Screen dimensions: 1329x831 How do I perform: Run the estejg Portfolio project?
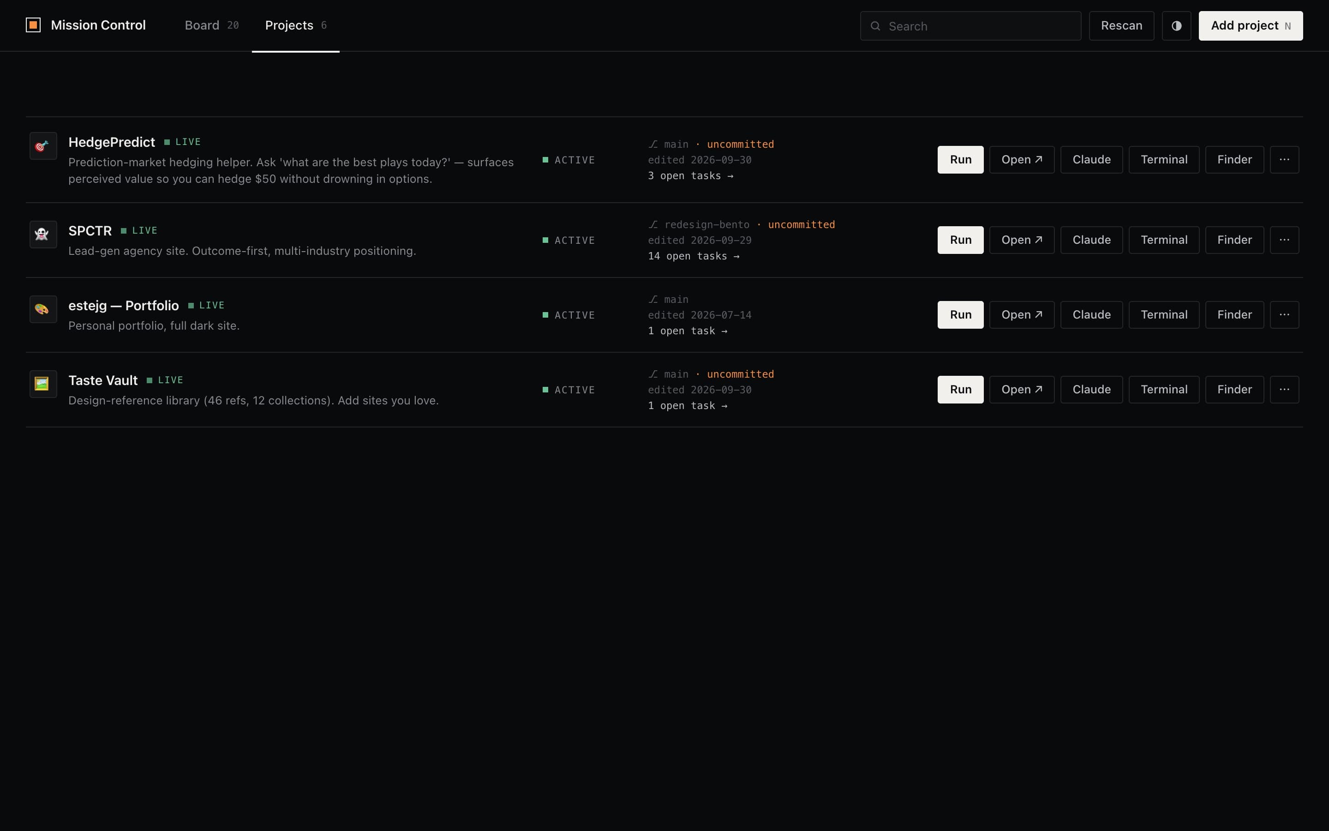[x=960, y=314]
